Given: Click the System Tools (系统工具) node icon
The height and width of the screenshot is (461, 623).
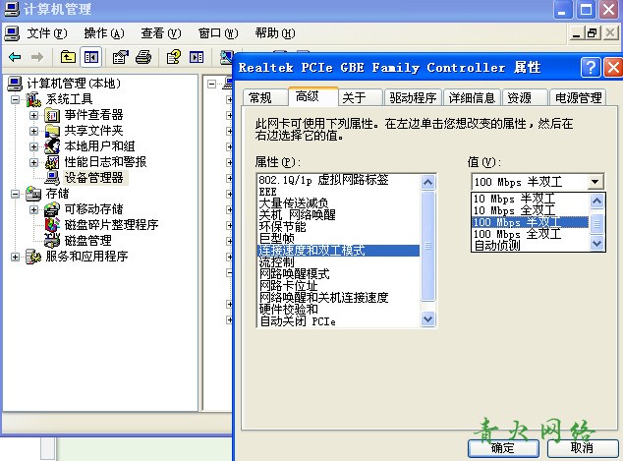Looking at the screenshot, I should 33,99.
